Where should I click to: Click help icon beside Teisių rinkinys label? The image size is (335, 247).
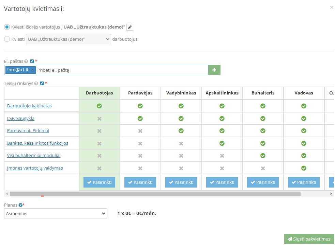(x=36, y=83)
